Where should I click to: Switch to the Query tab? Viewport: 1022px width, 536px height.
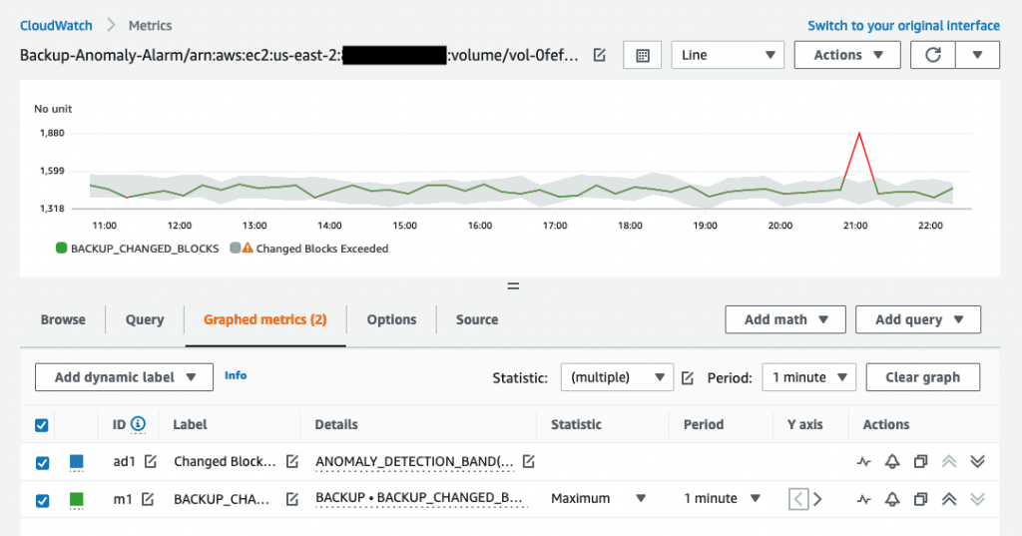pyautogui.click(x=145, y=319)
